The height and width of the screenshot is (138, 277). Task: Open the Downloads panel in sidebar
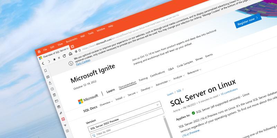(x=50, y=83)
